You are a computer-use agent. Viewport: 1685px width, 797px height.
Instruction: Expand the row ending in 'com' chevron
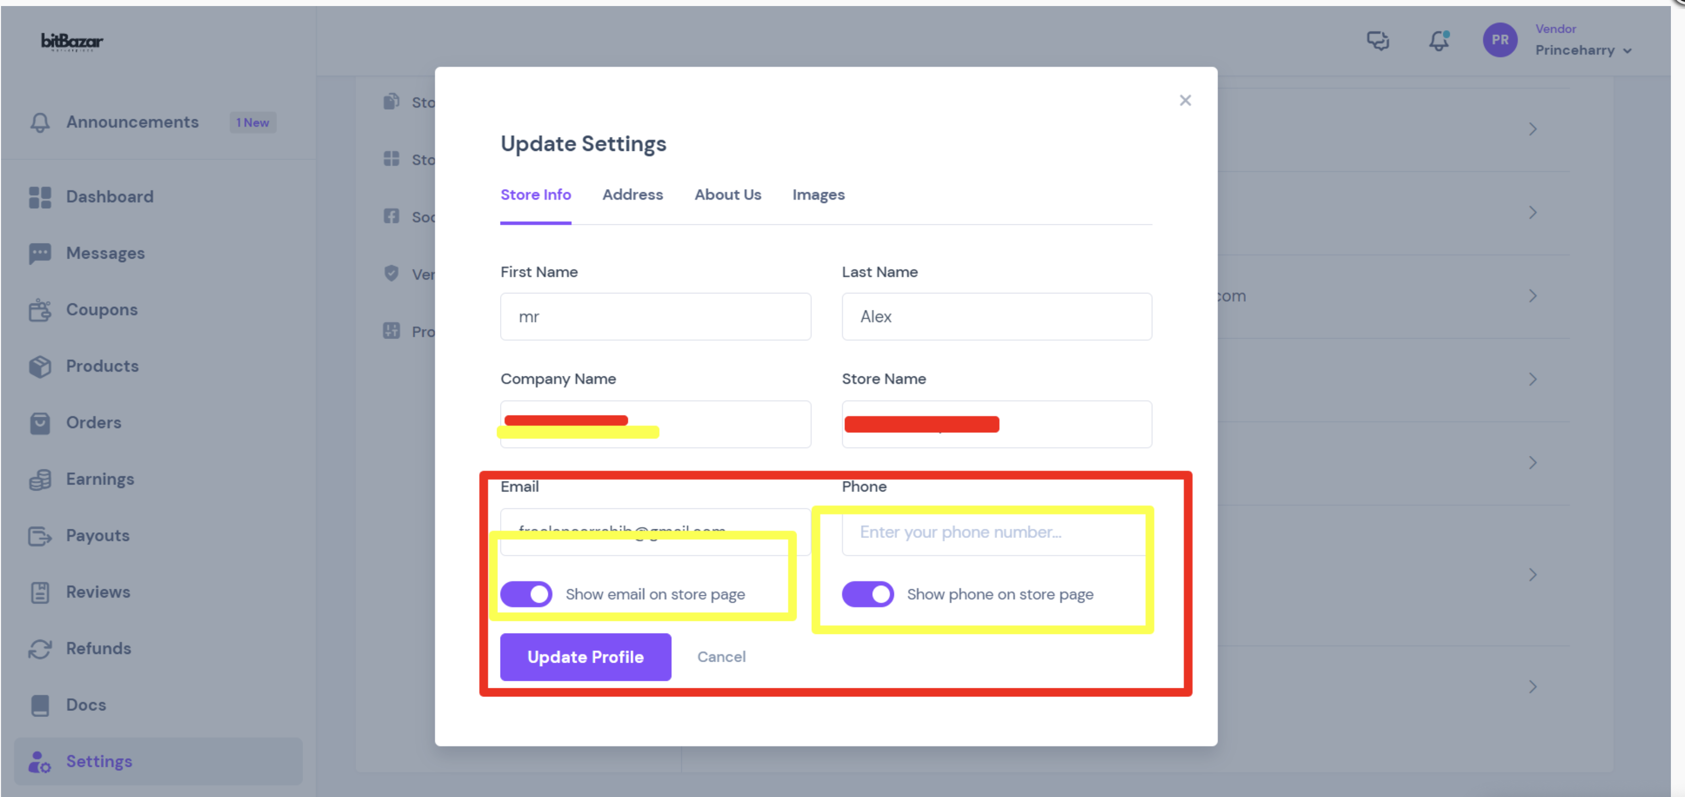1532,295
